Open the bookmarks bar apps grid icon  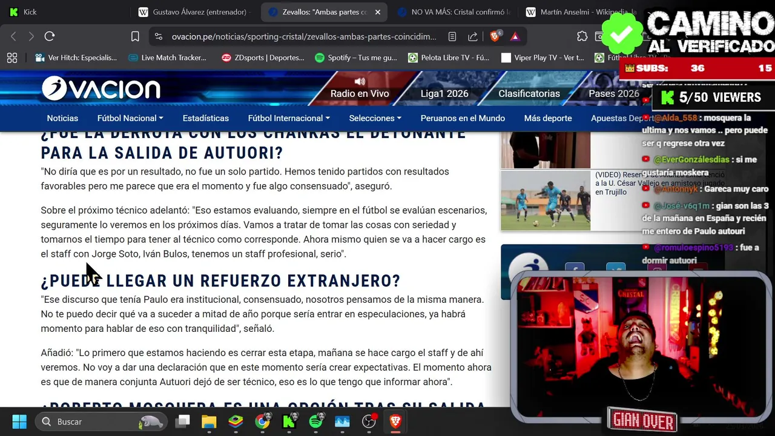click(x=12, y=58)
